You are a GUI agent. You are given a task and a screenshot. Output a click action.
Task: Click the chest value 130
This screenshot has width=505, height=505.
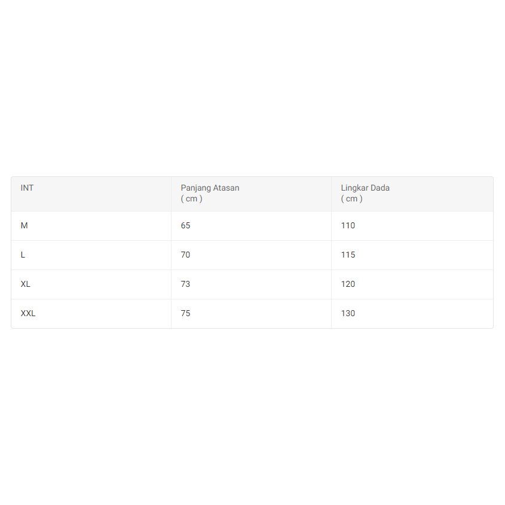[x=348, y=313]
